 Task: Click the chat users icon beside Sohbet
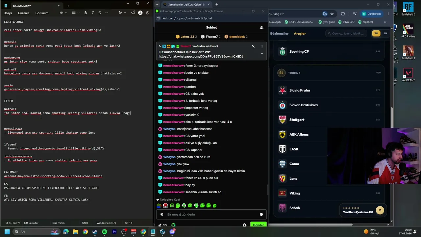click(261, 28)
